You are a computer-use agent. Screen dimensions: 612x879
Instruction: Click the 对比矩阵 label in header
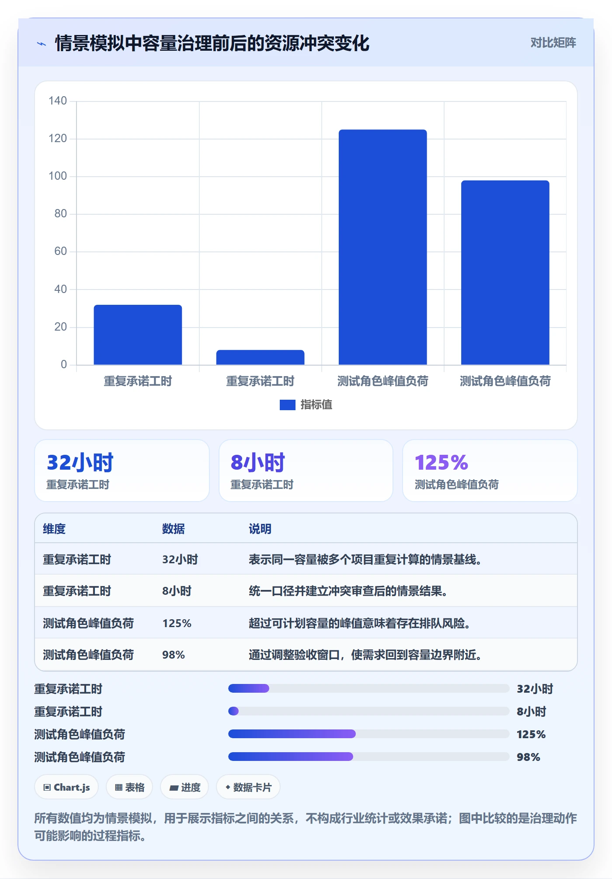pos(553,43)
